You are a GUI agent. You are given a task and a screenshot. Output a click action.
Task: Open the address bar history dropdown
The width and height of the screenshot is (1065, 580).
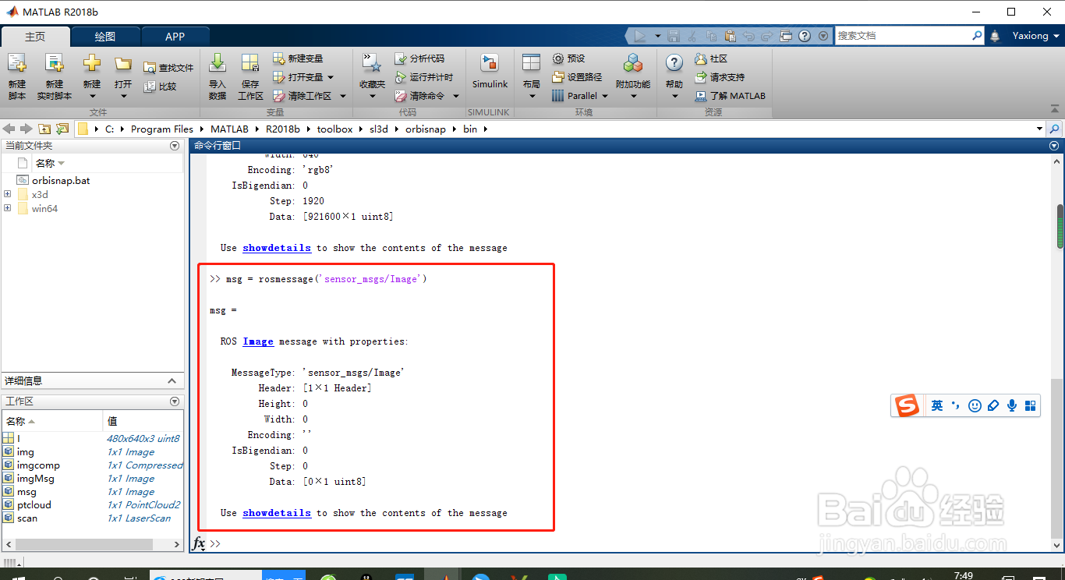click(x=1039, y=129)
